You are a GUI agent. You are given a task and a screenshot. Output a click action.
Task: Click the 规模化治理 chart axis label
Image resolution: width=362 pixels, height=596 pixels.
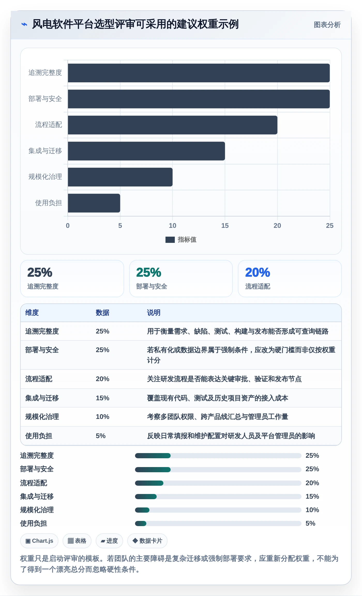[45, 177]
